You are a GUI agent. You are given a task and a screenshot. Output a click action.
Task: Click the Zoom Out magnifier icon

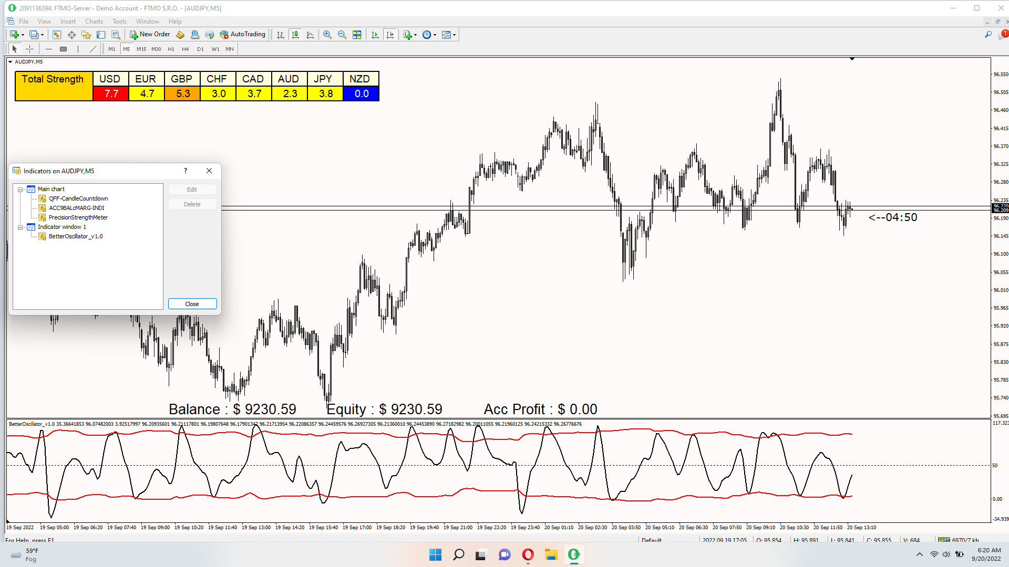pos(342,35)
